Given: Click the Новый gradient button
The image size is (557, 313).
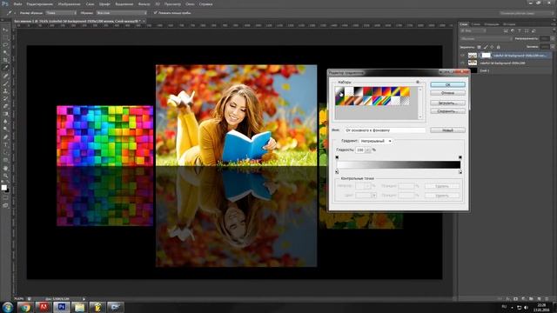Looking at the screenshot, I should point(447,130).
